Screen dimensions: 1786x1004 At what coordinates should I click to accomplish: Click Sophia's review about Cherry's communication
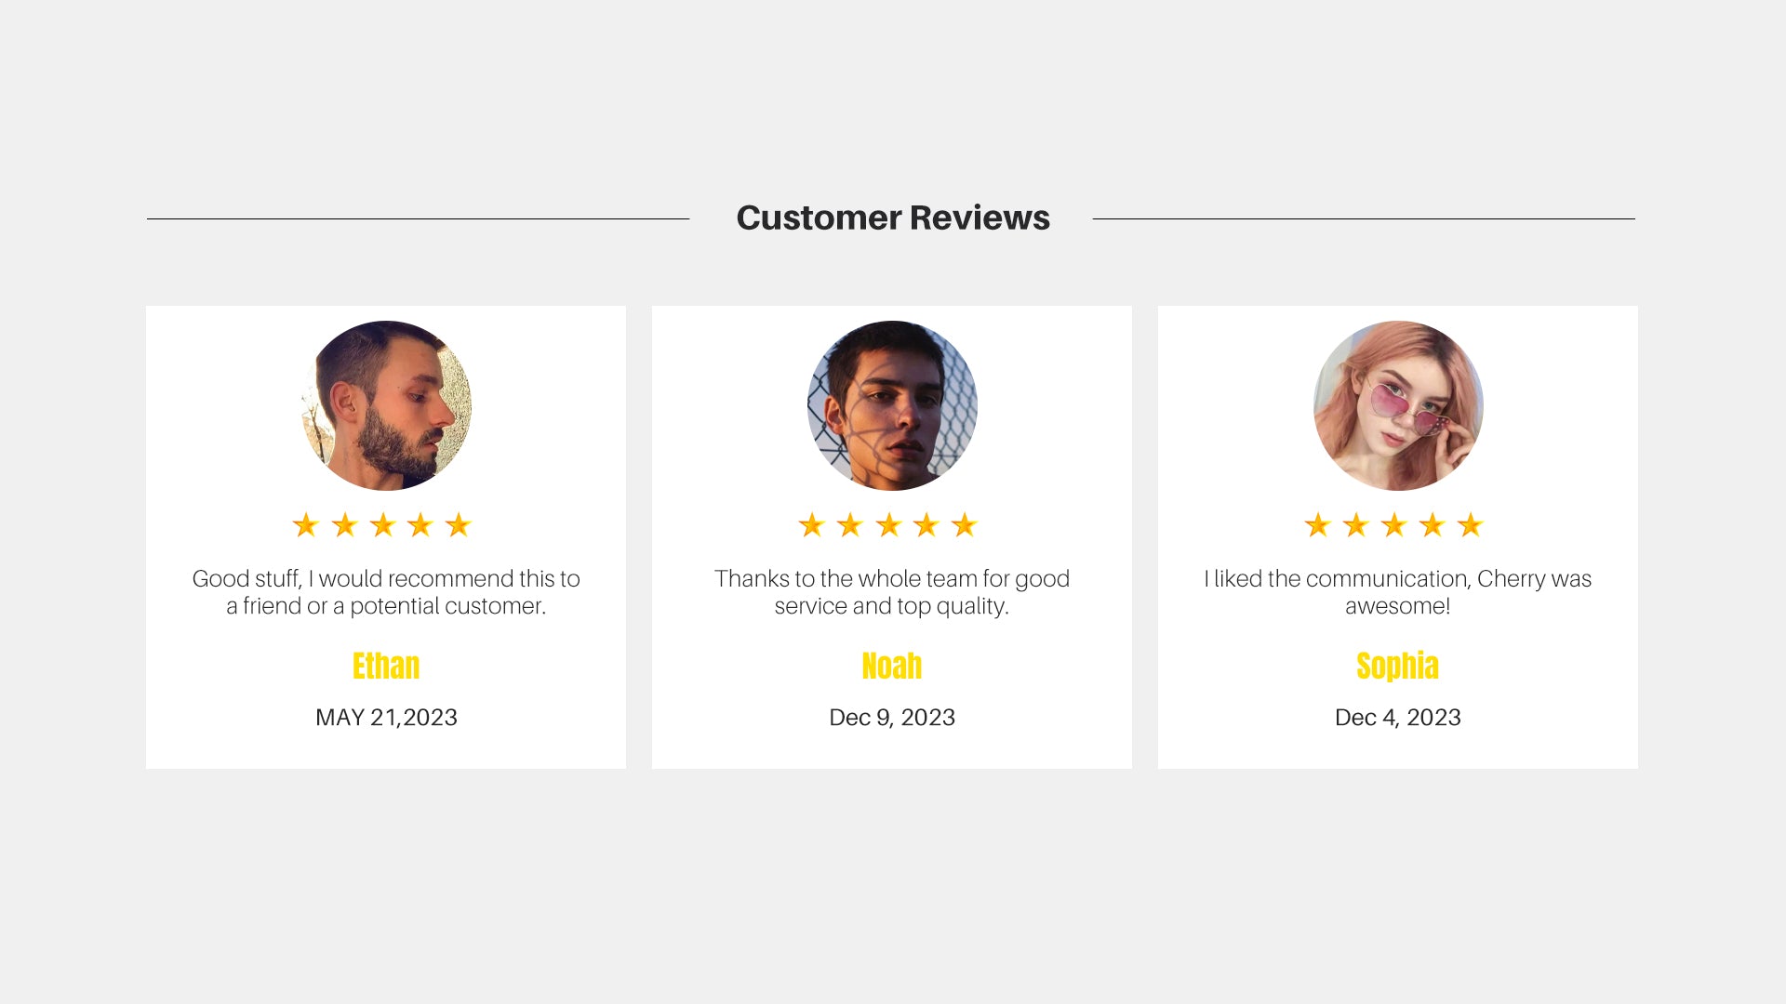point(1398,592)
